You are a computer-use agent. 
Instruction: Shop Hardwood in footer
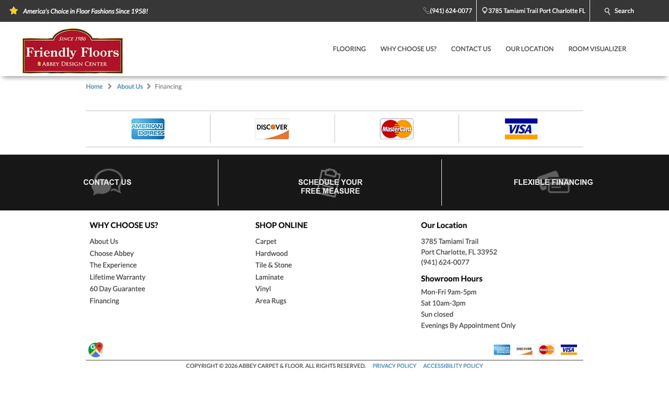tap(272, 253)
